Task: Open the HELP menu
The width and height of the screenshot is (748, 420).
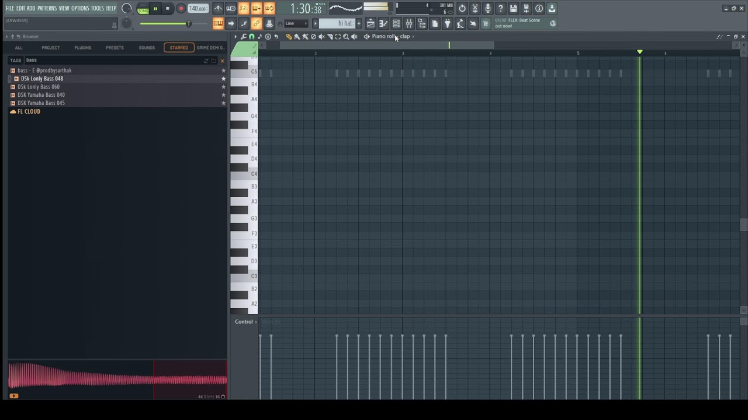Action: pyautogui.click(x=111, y=8)
